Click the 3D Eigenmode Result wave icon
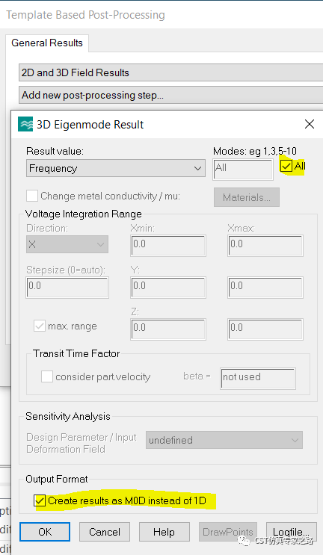This screenshot has width=323, height=555. coord(25,124)
